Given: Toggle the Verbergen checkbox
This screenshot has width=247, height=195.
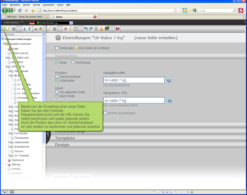Looking at the screenshot, I should click(57, 48).
